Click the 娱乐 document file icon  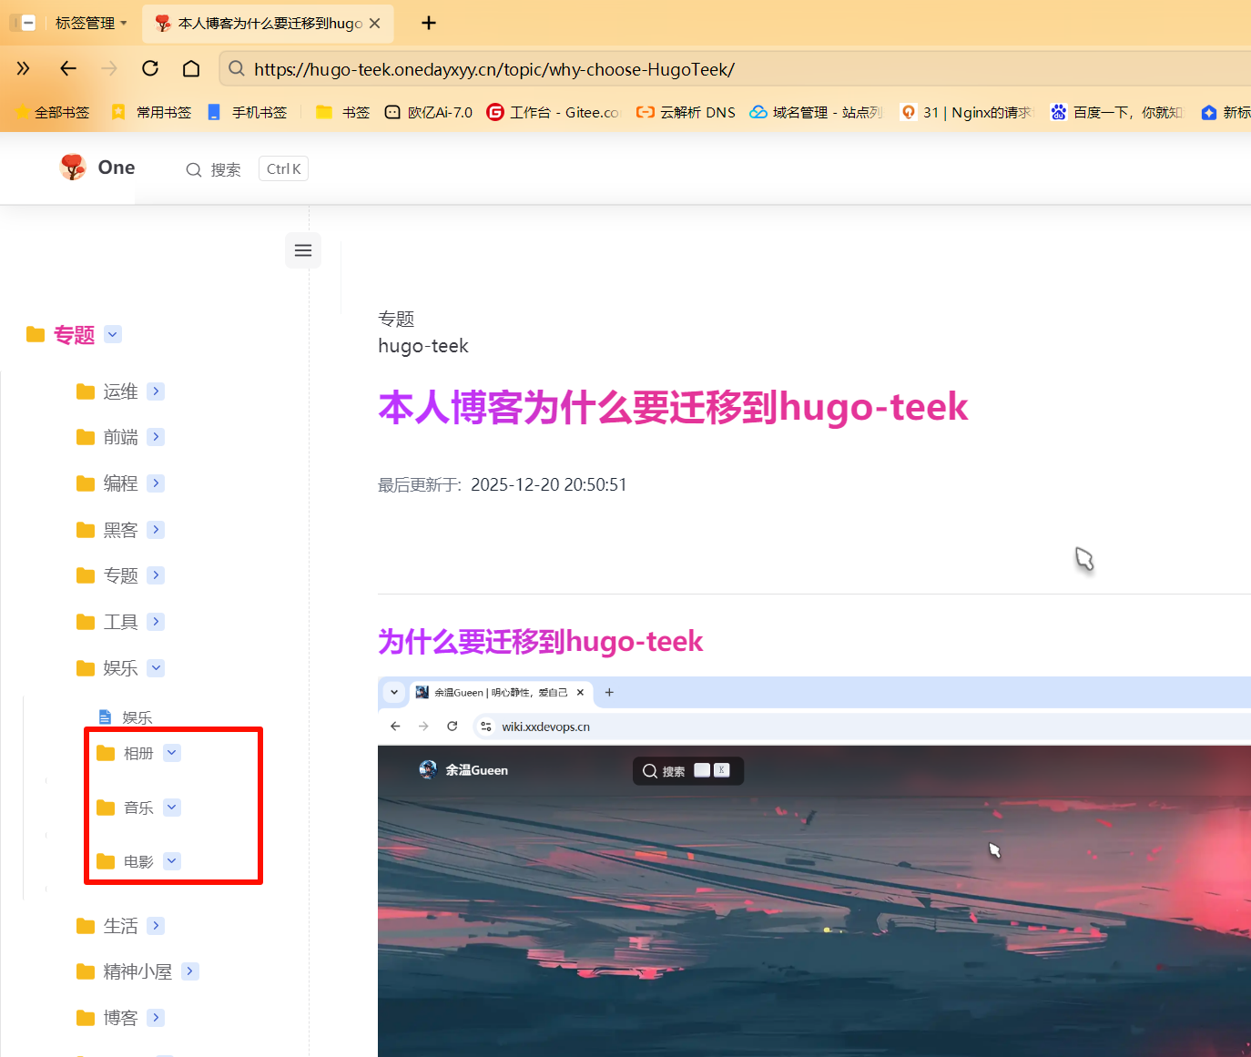105,717
